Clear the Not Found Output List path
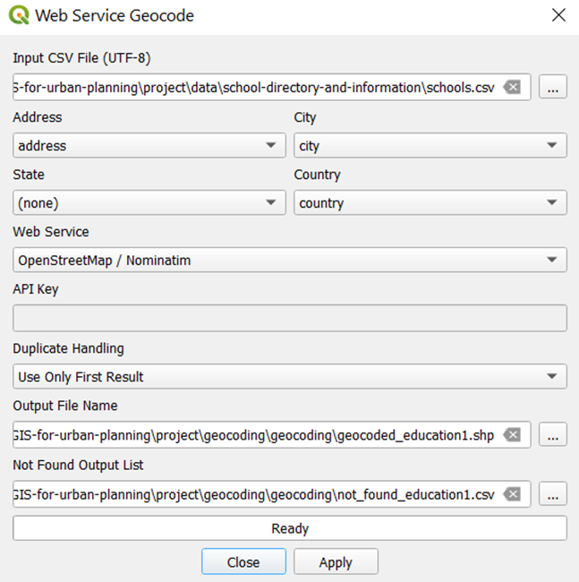Screen dimensions: 579x582 pyautogui.click(x=511, y=494)
